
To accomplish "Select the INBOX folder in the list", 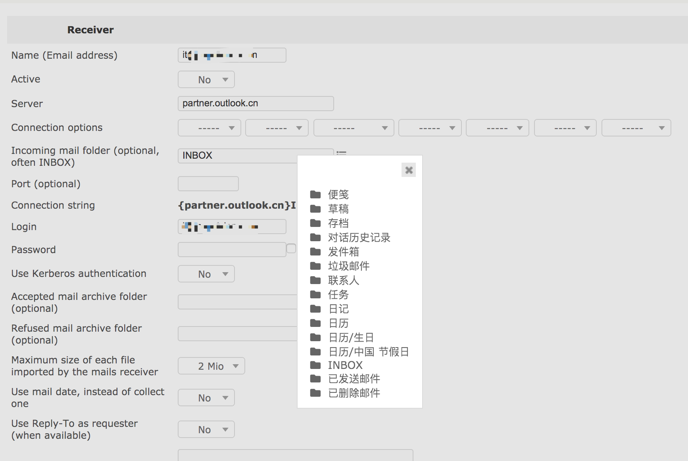I will point(344,365).
